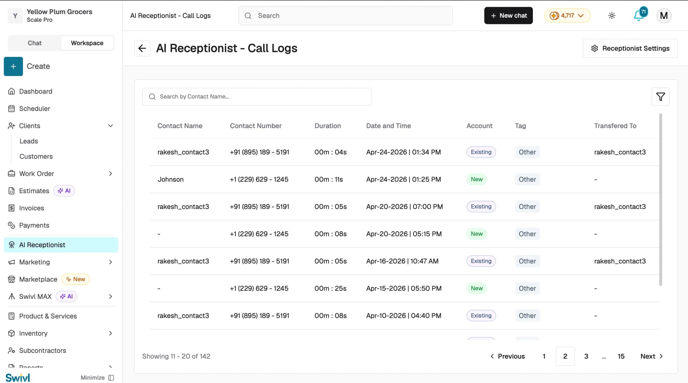Click the AI badge next to Estimates
Image resolution: width=688 pixels, height=383 pixels.
coord(64,191)
